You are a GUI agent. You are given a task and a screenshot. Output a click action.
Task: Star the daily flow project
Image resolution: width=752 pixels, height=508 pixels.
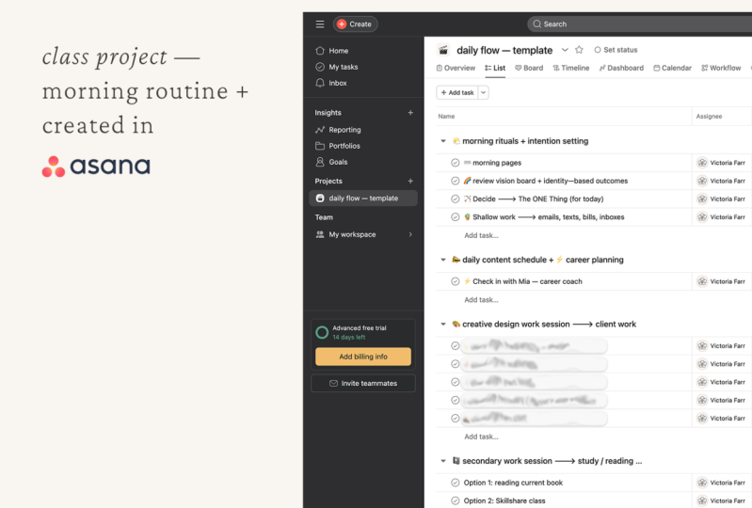(x=579, y=50)
